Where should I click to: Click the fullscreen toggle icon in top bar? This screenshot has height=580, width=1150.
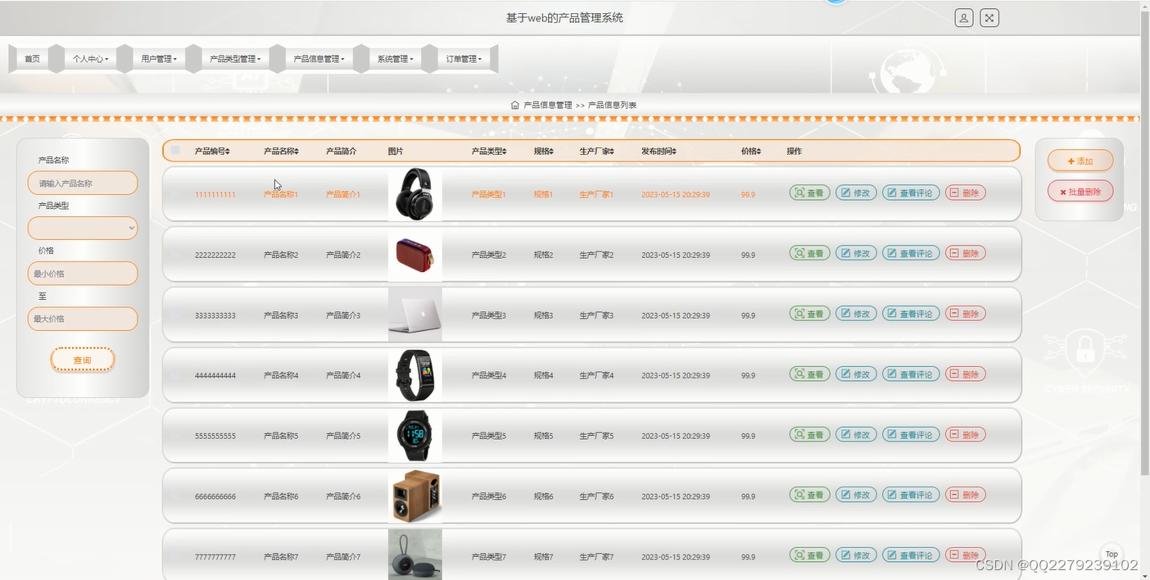[x=989, y=17]
